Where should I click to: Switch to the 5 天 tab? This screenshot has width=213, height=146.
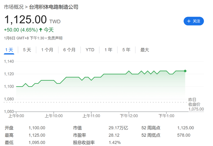coord(27,50)
